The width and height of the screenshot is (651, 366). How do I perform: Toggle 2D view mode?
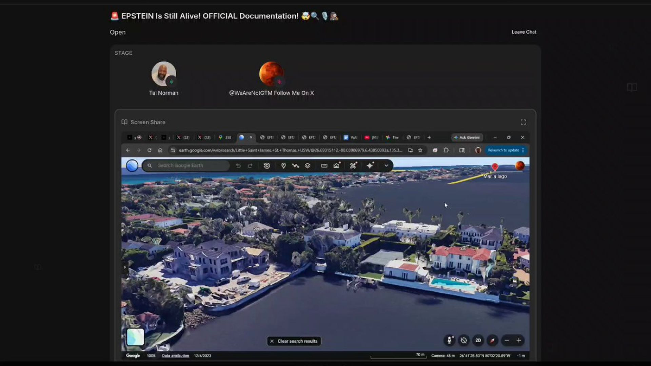pos(478,340)
